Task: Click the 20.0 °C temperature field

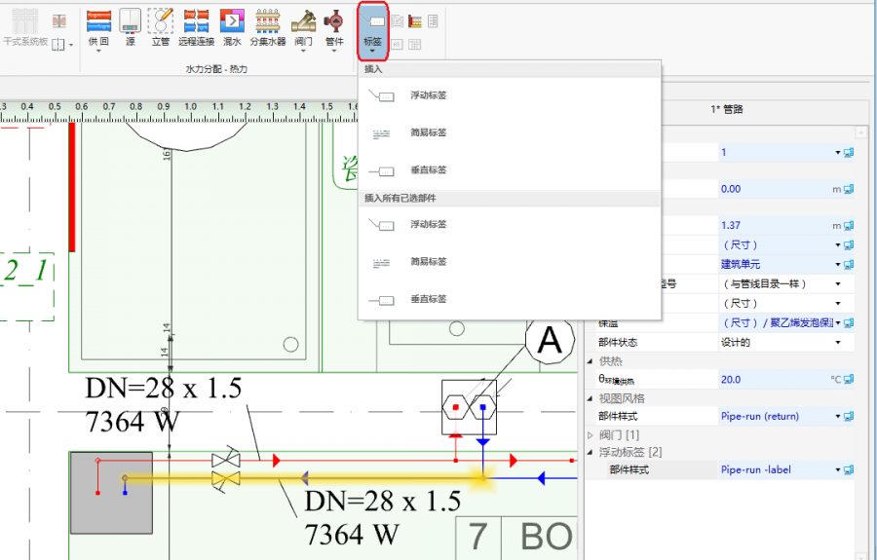Action: [770, 380]
